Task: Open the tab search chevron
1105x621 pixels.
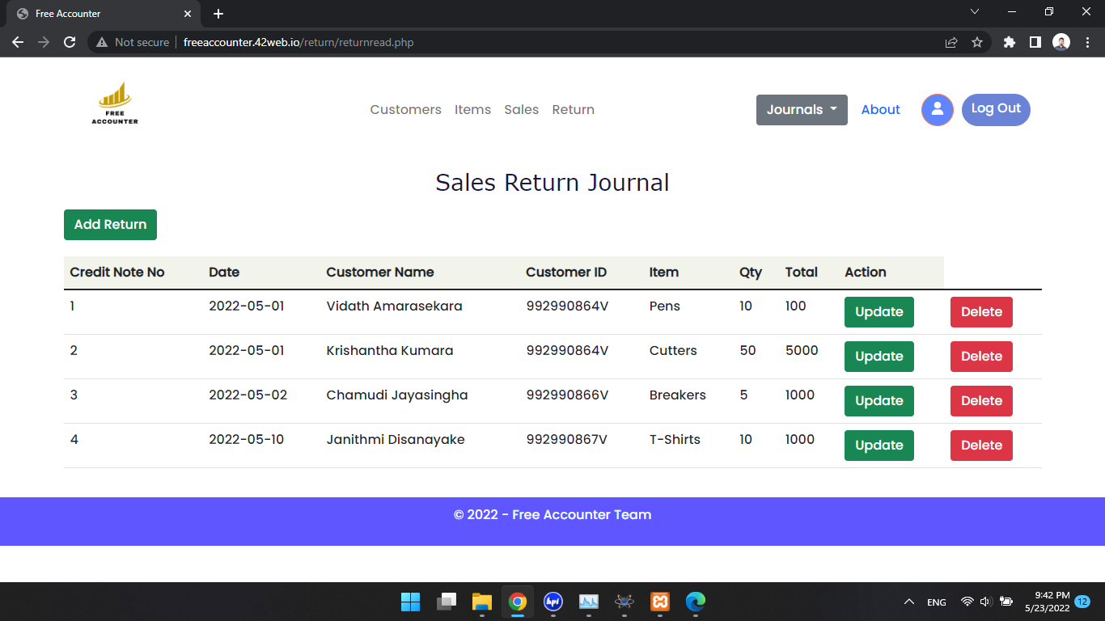Action: click(975, 11)
